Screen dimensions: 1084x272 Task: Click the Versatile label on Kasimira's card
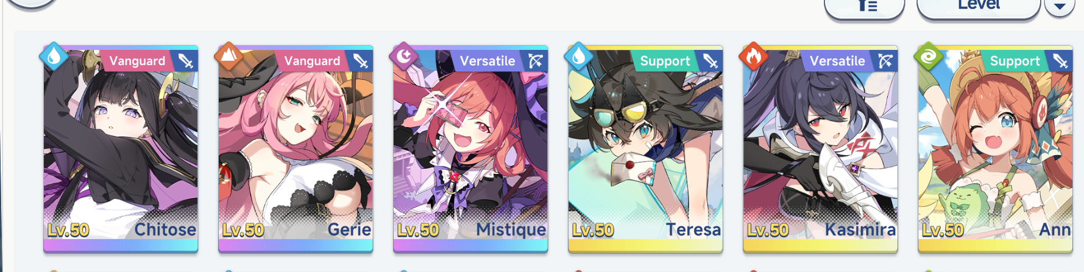[837, 61]
